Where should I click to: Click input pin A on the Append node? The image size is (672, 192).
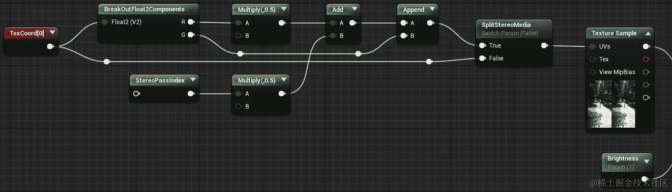(404, 23)
